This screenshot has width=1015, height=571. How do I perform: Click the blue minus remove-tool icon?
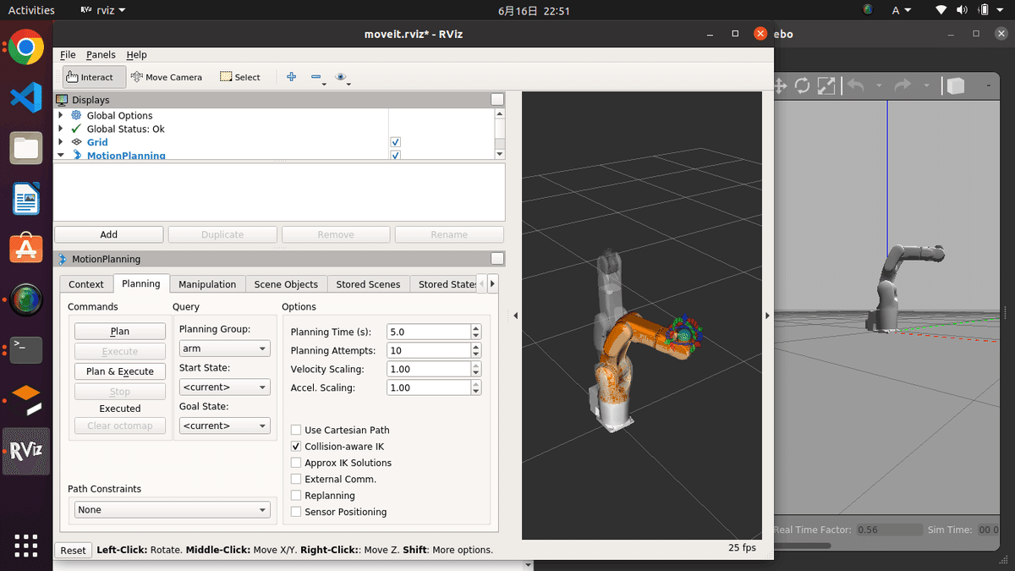pos(316,77)
